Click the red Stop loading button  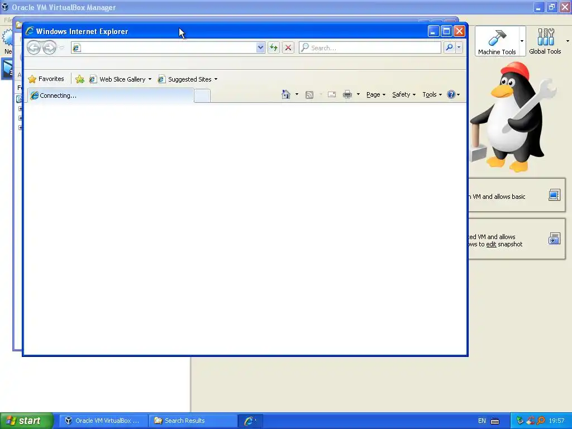click(x=288, y=47)
